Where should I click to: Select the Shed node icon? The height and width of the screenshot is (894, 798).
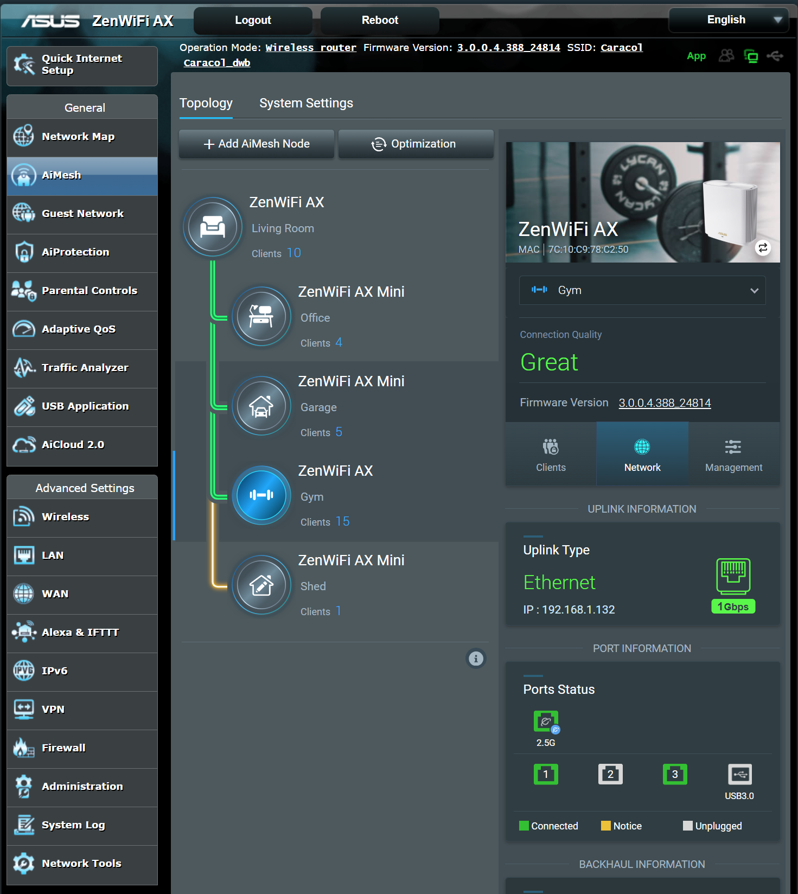pyautogui.click(x=261, y=585)
